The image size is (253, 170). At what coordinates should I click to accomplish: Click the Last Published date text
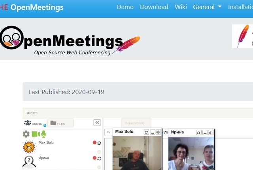coord(66,92)
